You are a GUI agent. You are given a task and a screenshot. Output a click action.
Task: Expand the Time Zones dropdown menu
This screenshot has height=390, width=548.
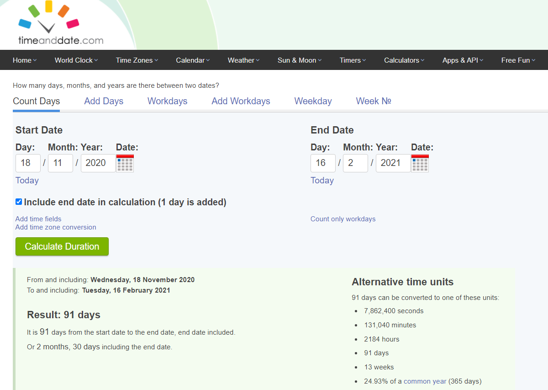click(137, 60)
